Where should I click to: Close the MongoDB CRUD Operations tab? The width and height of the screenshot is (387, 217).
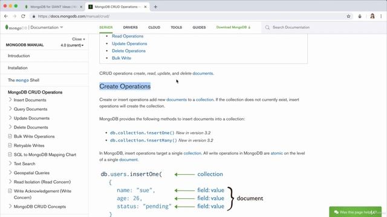pyautogui.click(x=145, y=7)
